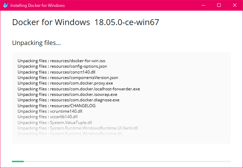
Task: Select the System.Runtime.WindowsRuntime.dll log line
Action: (70, 134)
